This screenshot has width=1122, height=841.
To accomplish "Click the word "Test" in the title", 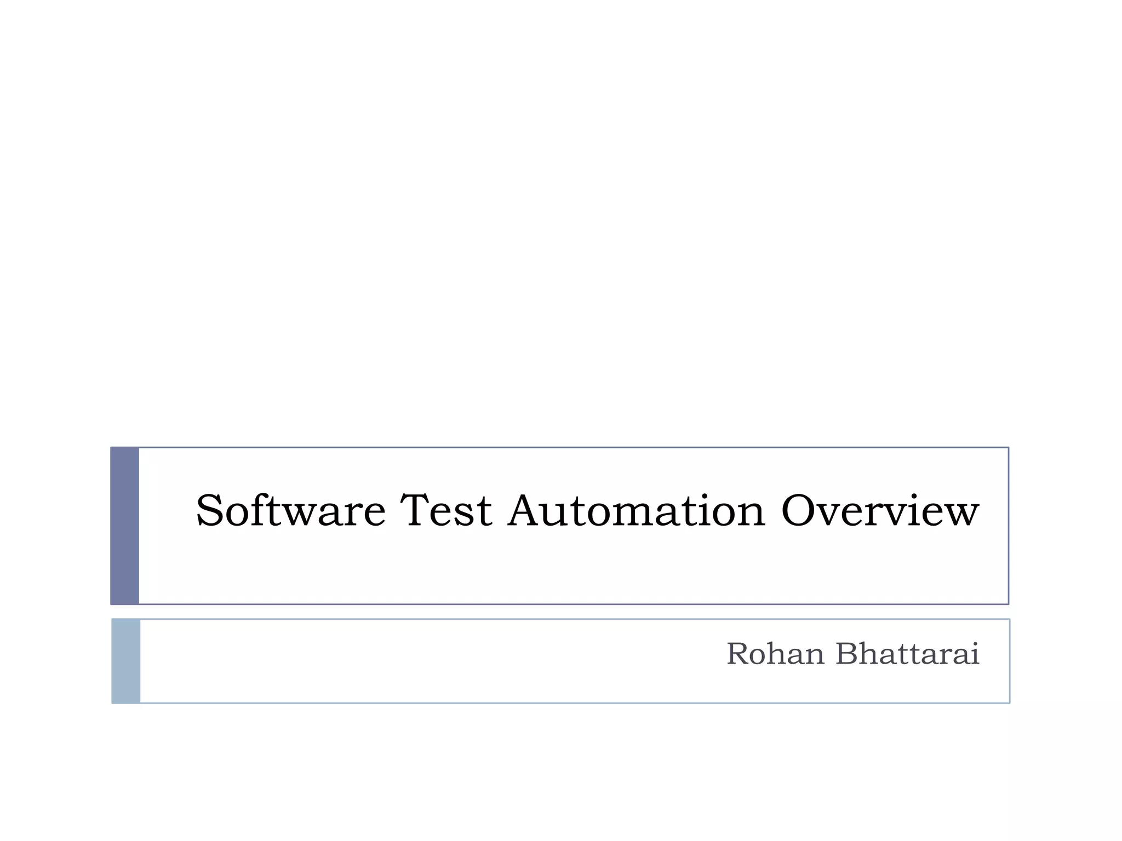I will [446, 510].
